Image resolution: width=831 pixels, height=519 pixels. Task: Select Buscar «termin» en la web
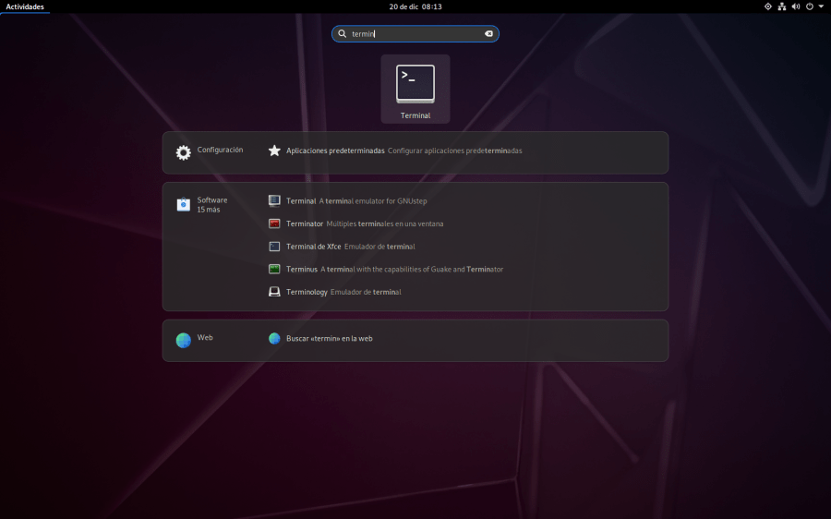pos(329,339)
